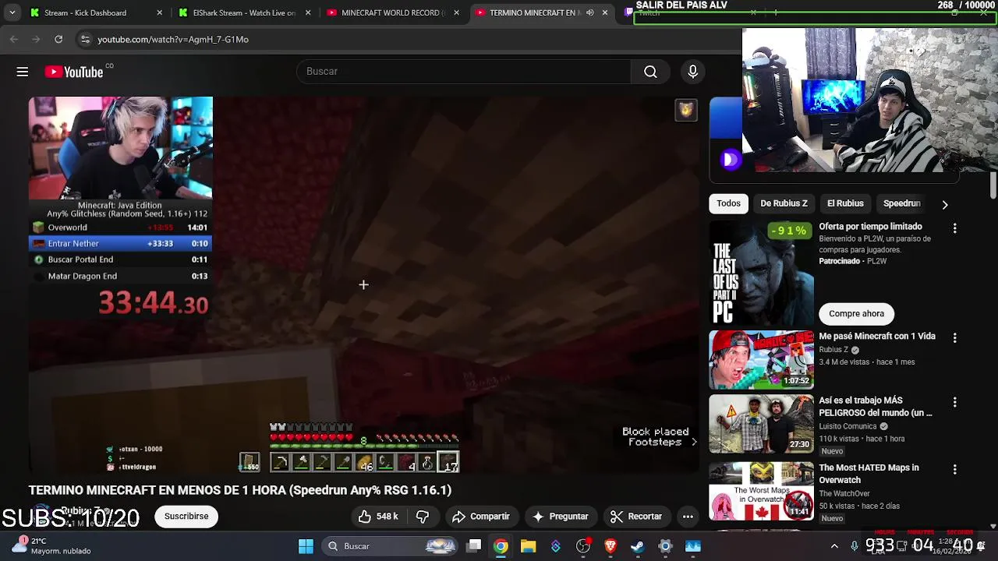Open The Last of Us ad thumbnail
This screenshot has height=561, width=998.
point(761,273)
